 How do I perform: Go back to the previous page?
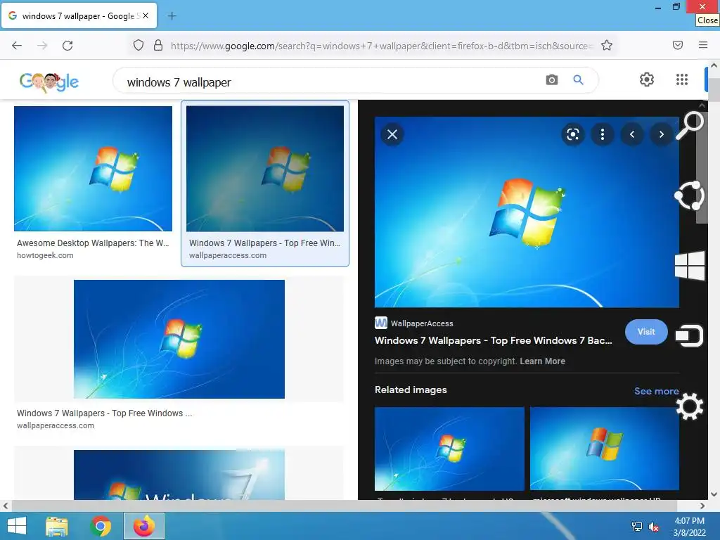tap(17, 45)
